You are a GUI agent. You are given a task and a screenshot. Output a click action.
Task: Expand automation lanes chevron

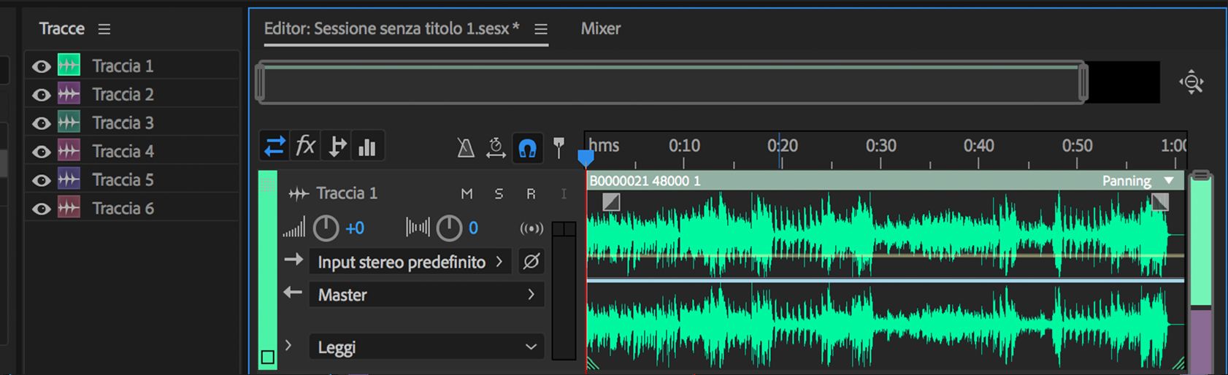pyautogui.click(x=288, y=345)
